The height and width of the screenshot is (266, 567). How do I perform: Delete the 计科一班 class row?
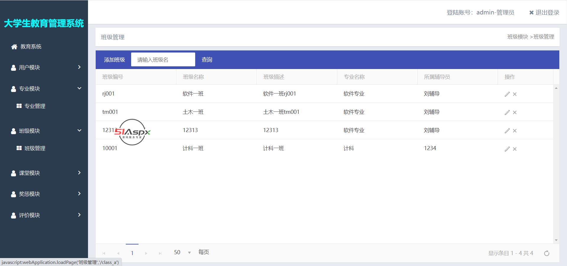tap(515, 149)
